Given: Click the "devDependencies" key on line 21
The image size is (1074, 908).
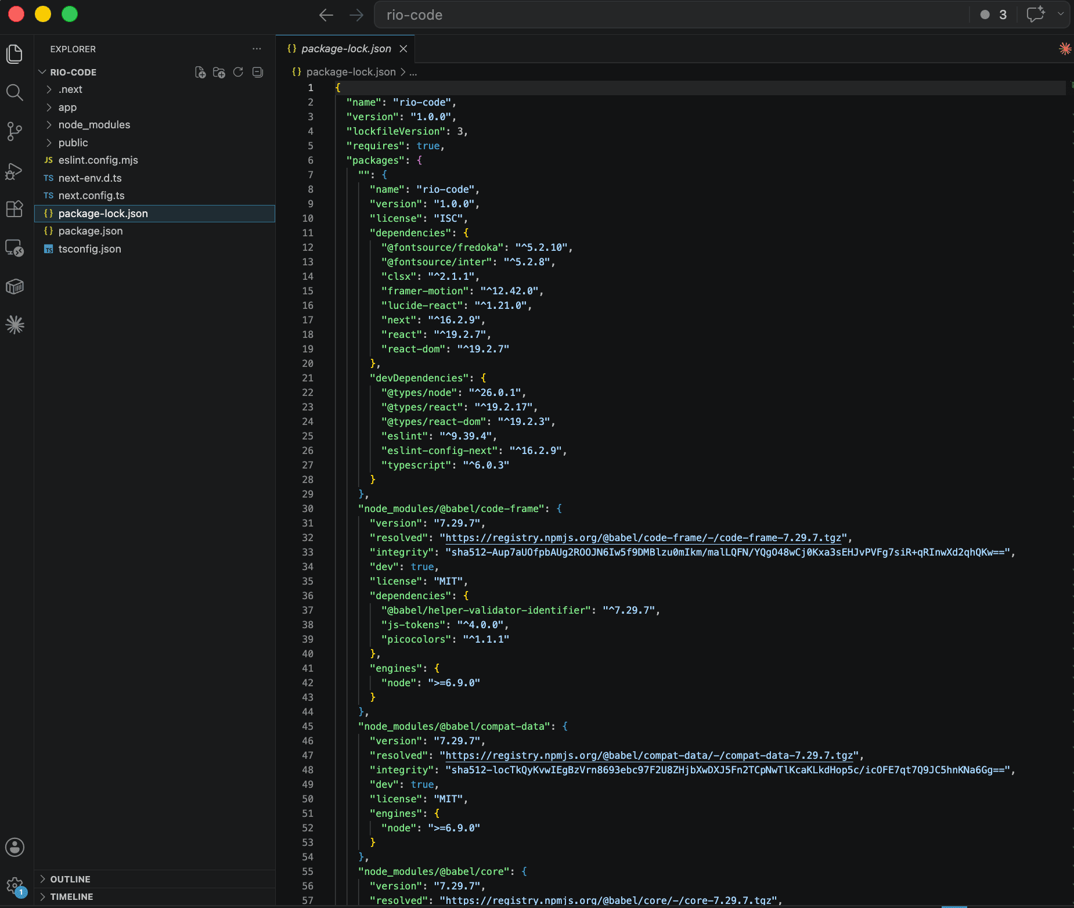Looking at the screenshot, I should point(419,378).
